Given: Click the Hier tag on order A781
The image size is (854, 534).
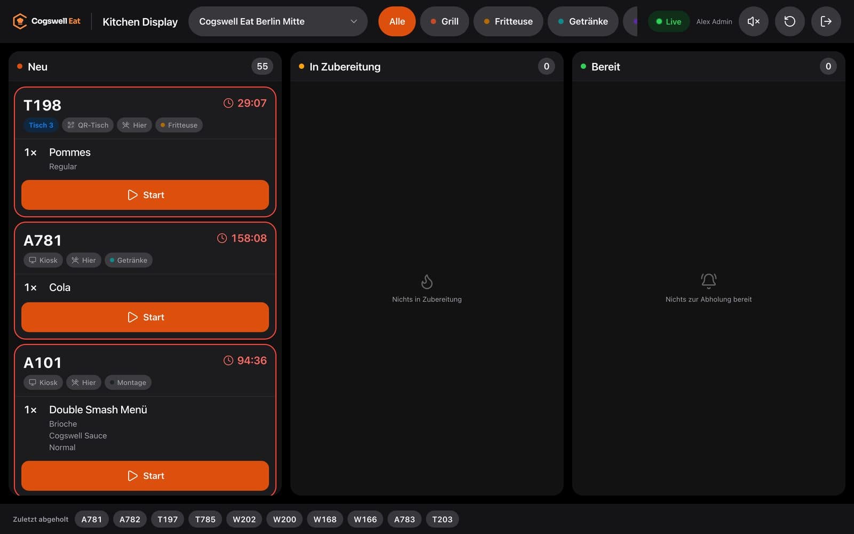Looking at the screenshot, I should pyautogui.click(x=84, y=260).
